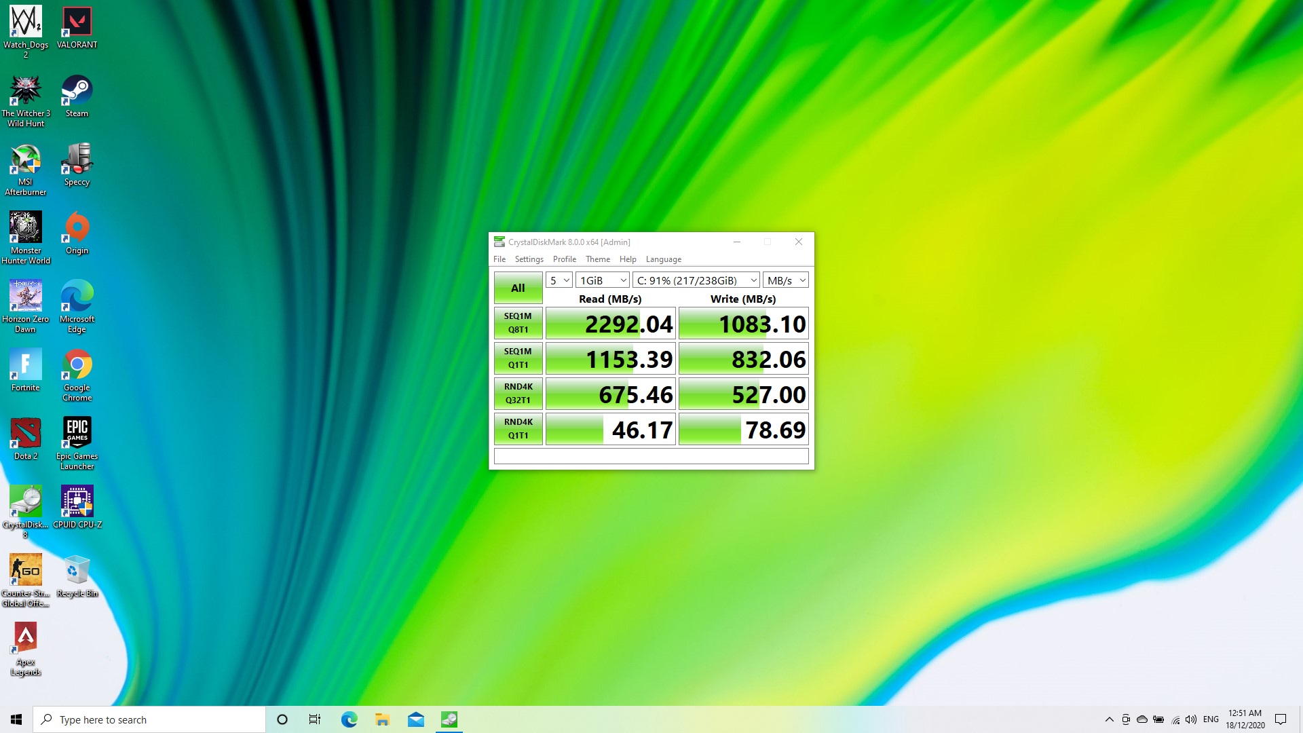
Task: Start the RND4K Q1T1 benchmark
Action: tap(518, 429)
